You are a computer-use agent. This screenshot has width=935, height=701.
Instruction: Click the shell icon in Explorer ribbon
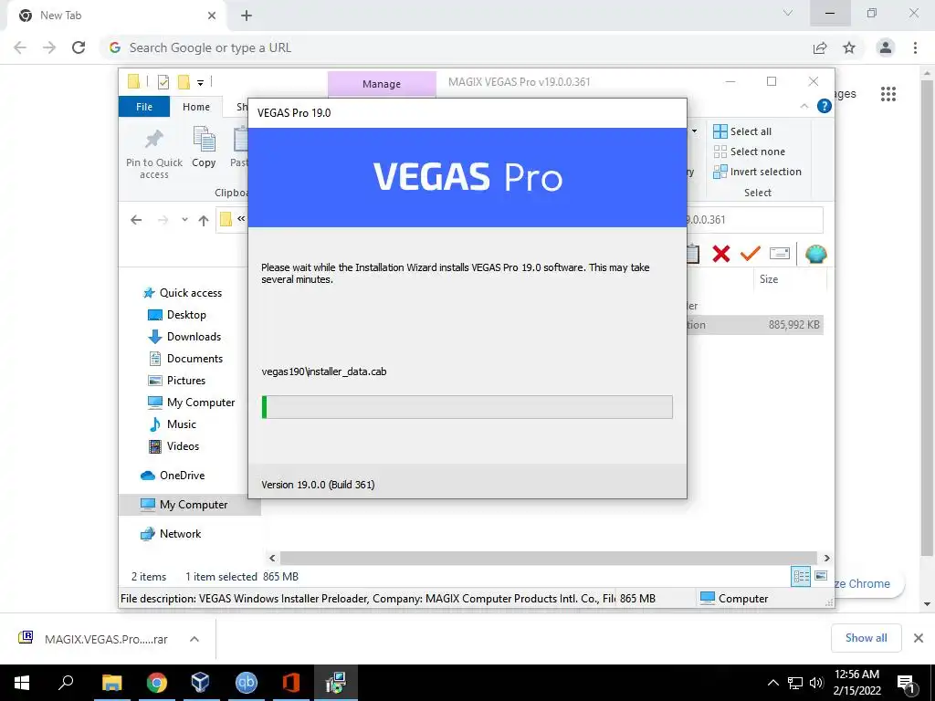coord(815,254)
